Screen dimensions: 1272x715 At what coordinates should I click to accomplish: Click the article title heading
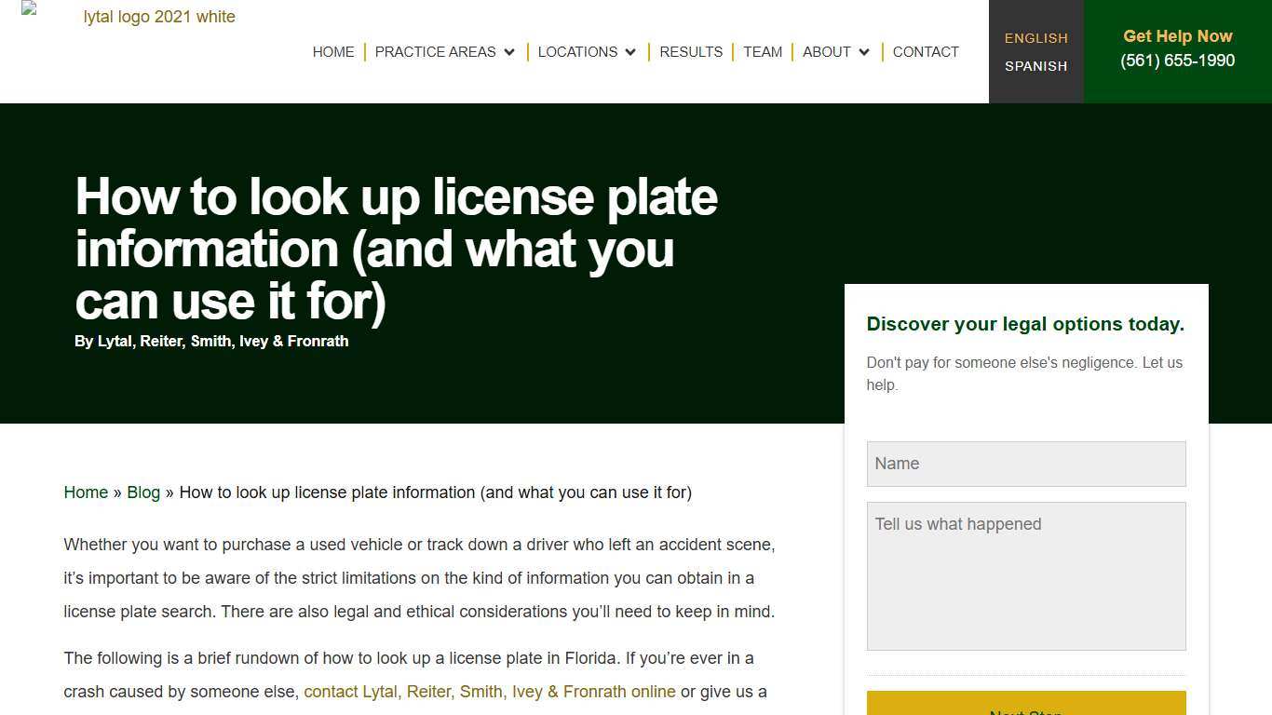(x=397, y=249)
